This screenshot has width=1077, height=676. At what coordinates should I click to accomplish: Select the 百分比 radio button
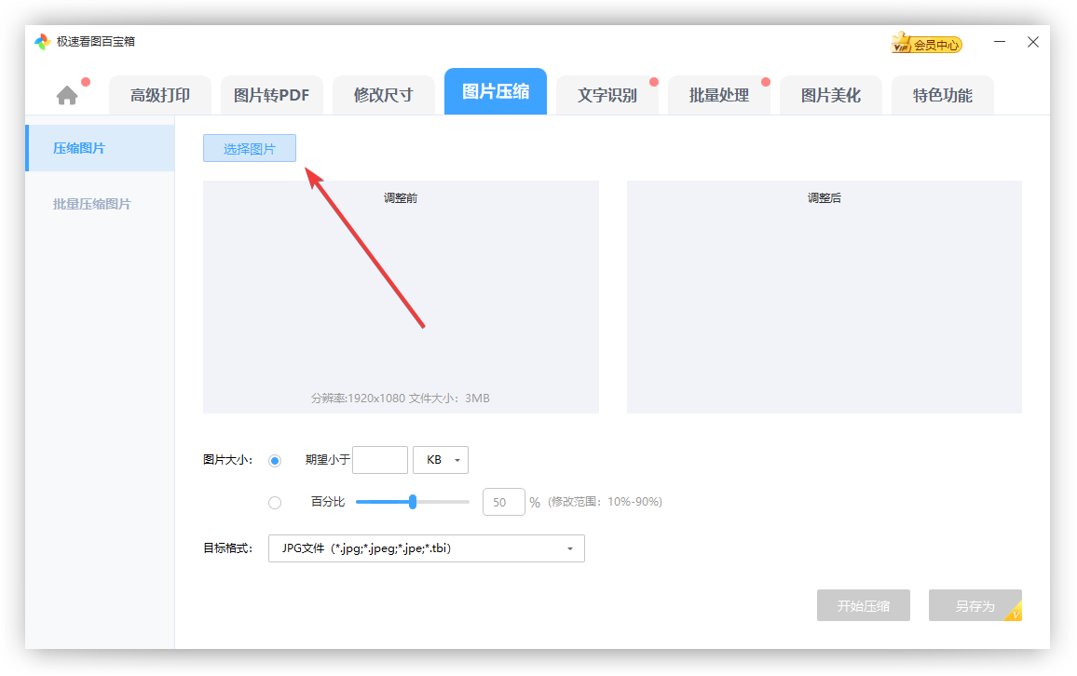click(x=275, y=503)
